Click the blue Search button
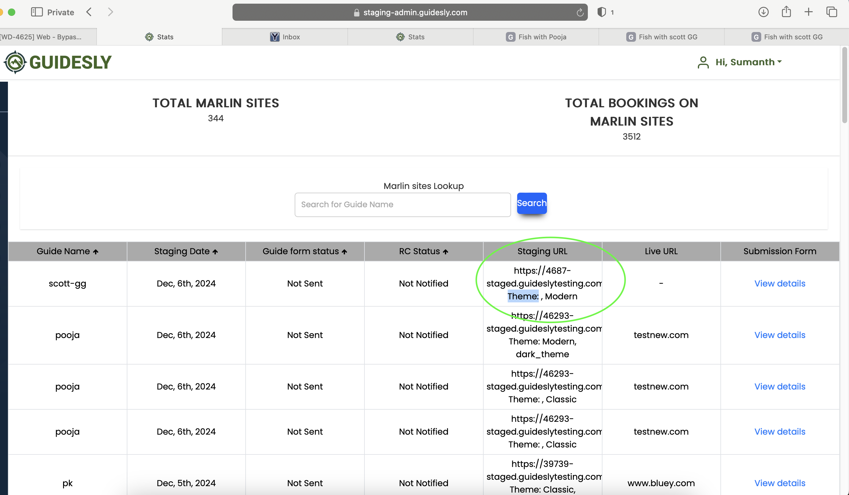Screen dimensions: 849x495 [532, 203]
